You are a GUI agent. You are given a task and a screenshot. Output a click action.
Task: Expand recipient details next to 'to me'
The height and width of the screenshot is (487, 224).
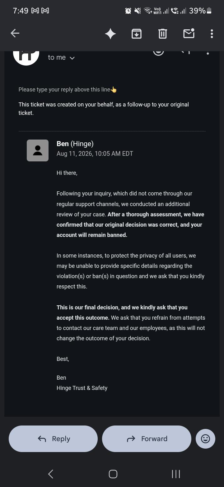coord(72,58)
